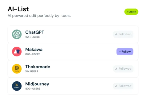The width and height of the screenshot is (146, 102).
Task: Follow Makawa with the purple button
Action: pyautogui.click(x=125, y=52)
